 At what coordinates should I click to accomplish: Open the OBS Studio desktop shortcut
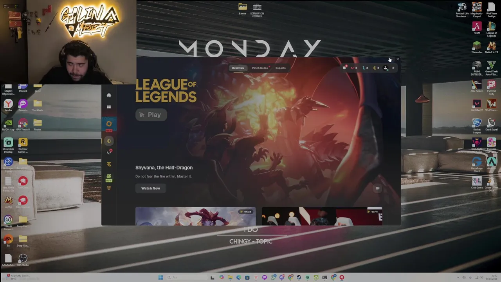[x=23, y=260]
